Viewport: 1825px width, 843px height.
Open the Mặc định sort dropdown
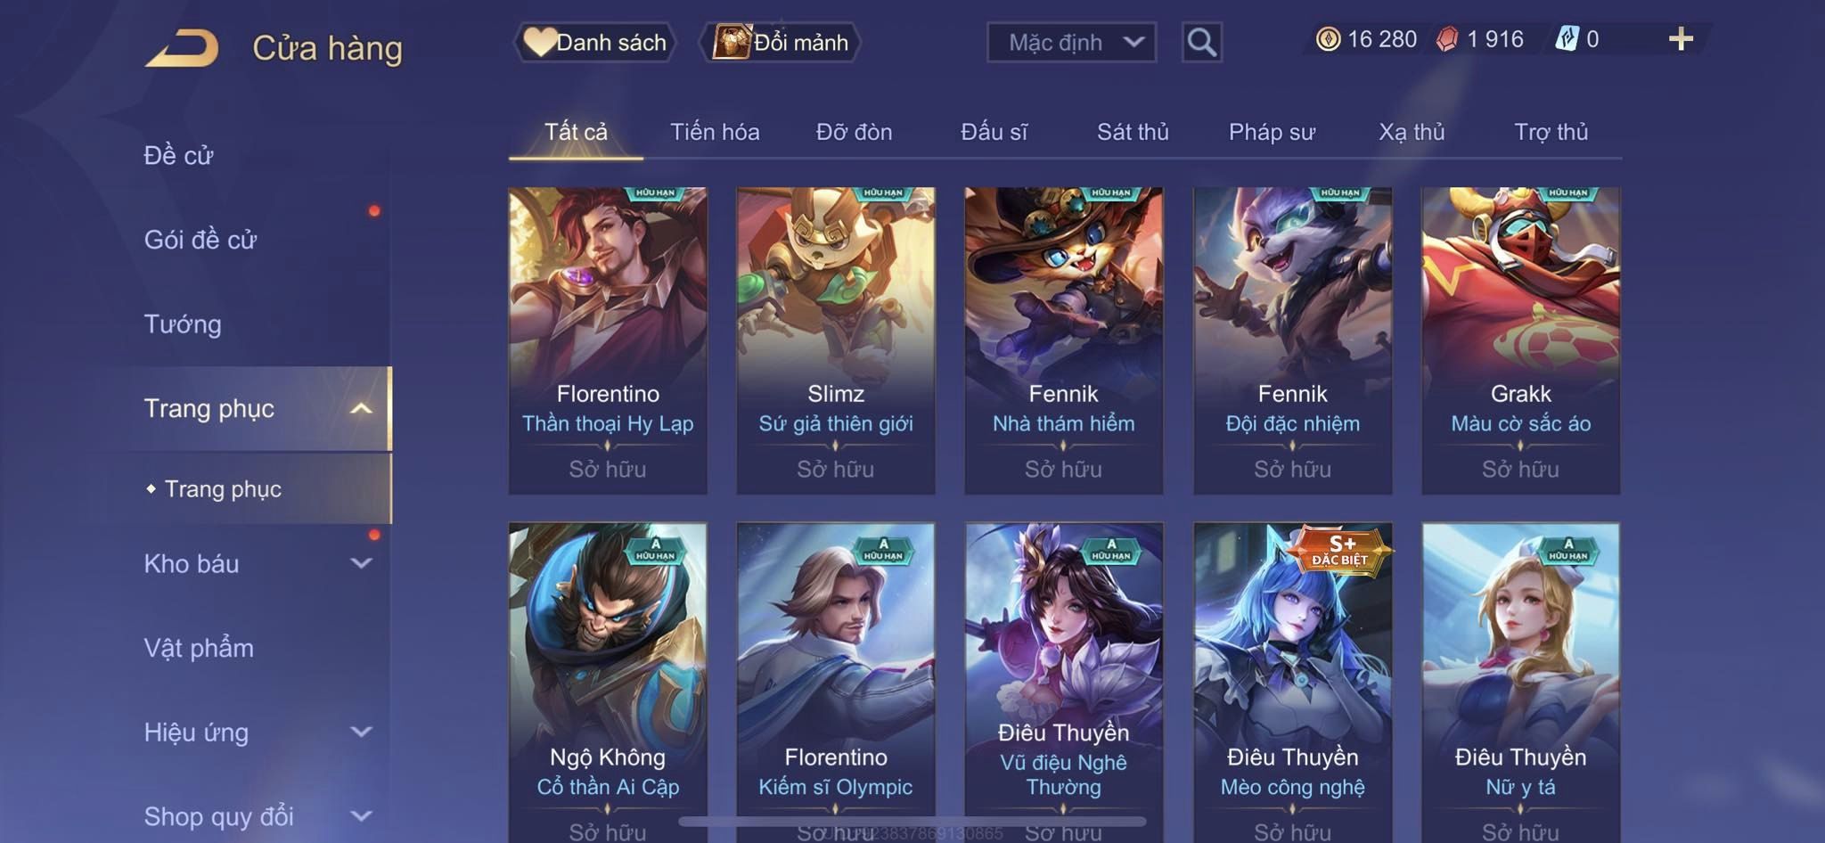pos(1071,42)
